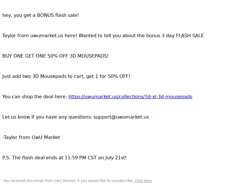Click the '3D MOUSEPADS!' words in the promo line

pyautogui.click(x=89, y=56)
